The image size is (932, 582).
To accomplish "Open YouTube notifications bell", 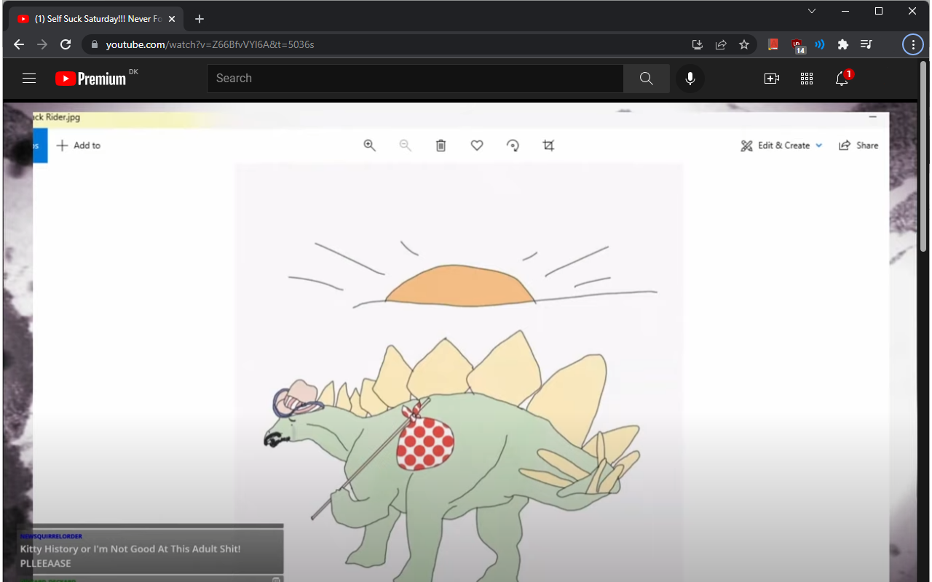I will pyautogui.click(x=842, y=78).
